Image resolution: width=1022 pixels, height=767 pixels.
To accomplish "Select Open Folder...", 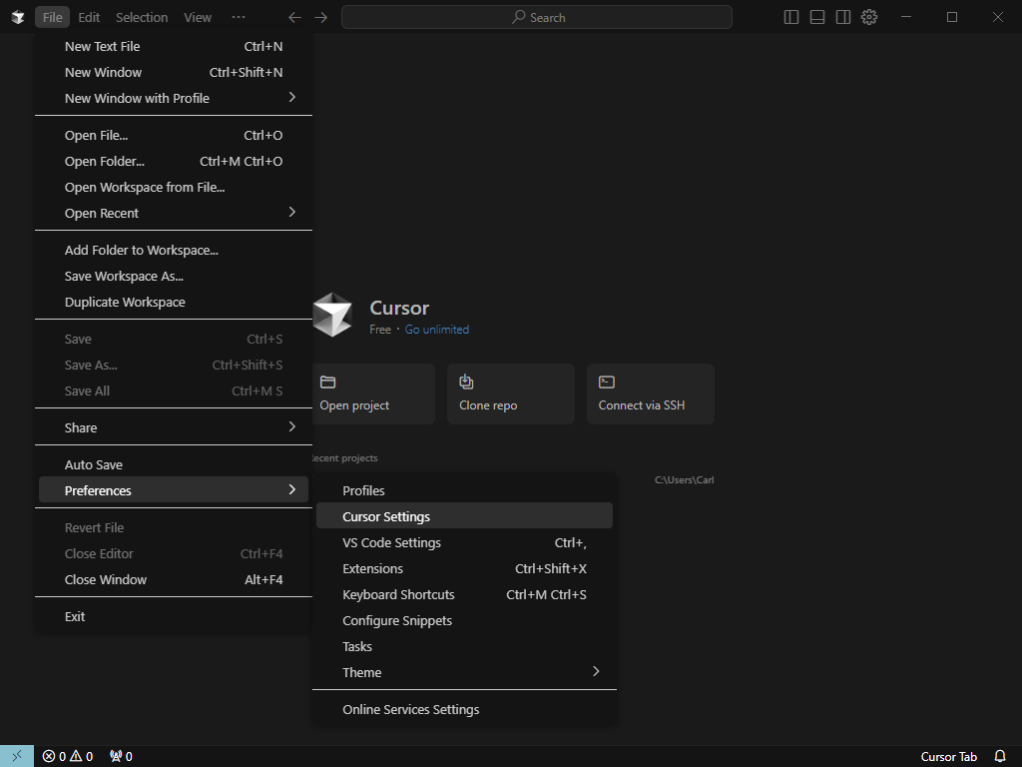I will 174,161.
